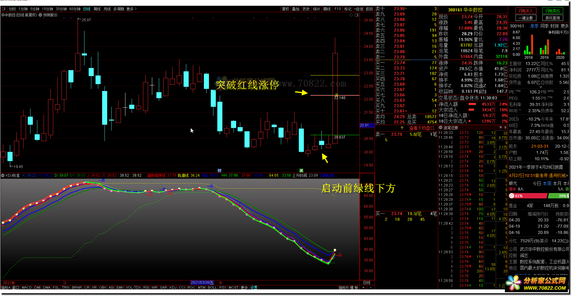Select 月线 monthly period
The height and width of the screenshot is (296, 572).
[107, 9]
